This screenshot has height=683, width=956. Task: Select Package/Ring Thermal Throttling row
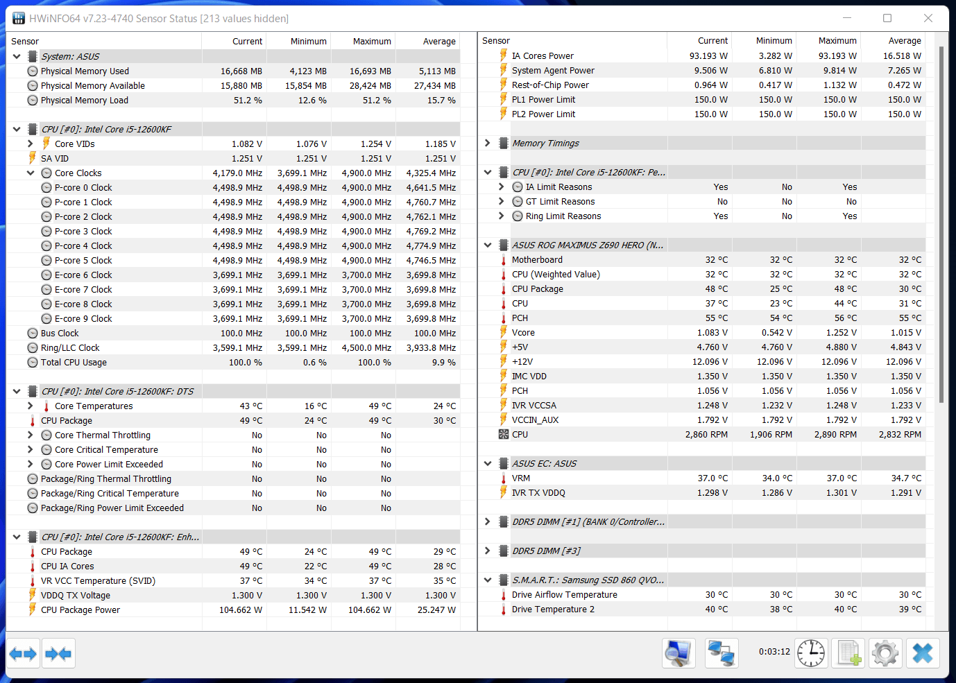[233, 478]
